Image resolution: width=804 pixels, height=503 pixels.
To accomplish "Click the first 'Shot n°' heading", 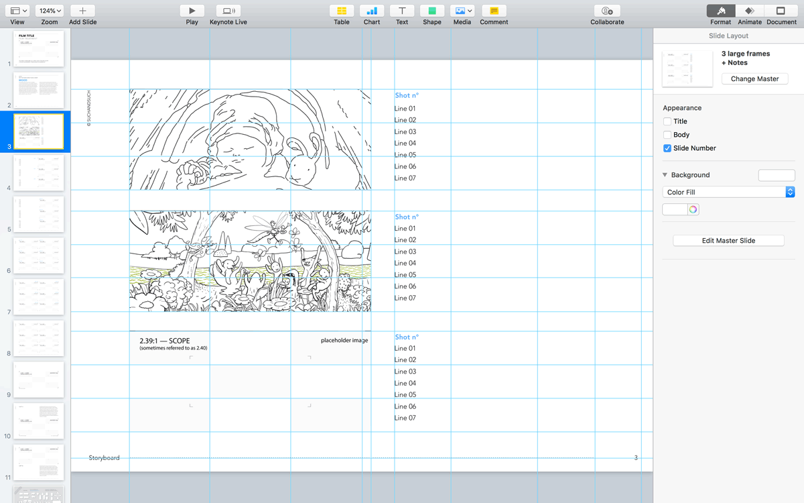I will tap(407, 95).
